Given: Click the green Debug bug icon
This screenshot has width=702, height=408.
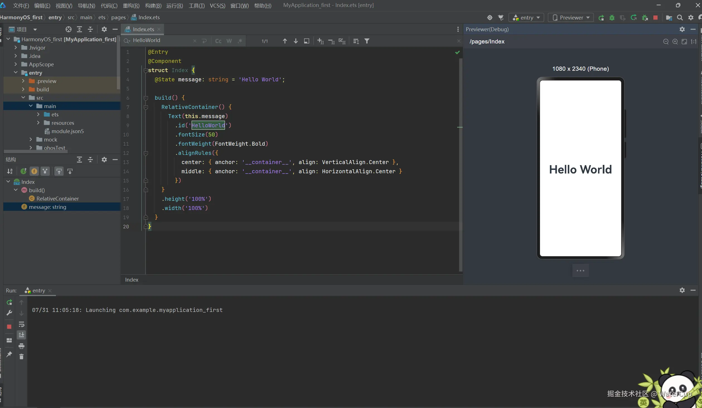Looking at the screenshot, I should (612, 18).
